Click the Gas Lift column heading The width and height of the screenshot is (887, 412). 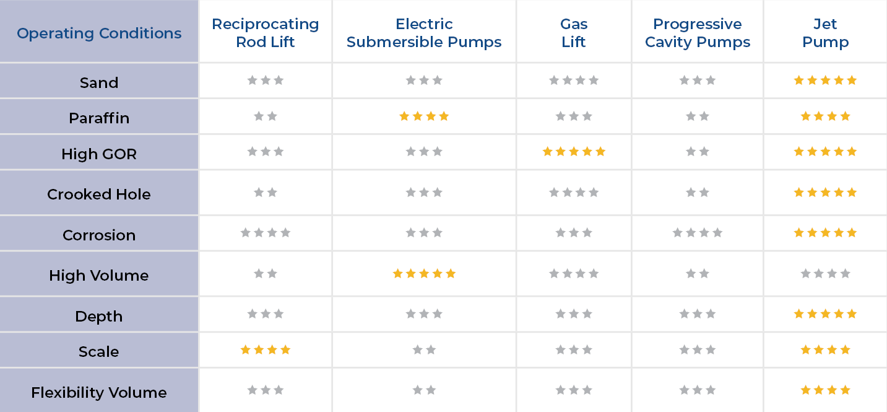(574, 33)
